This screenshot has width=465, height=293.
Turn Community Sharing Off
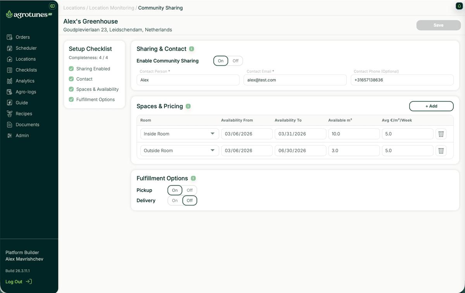point(236,61)
